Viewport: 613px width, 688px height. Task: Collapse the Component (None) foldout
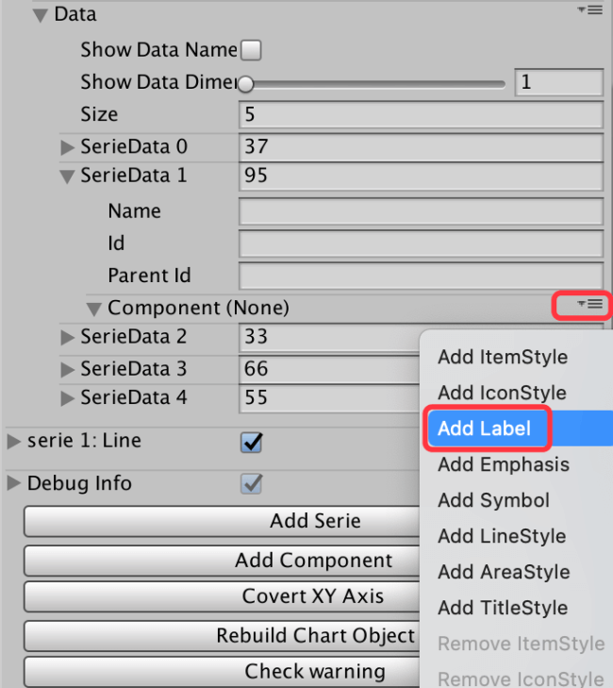[94, 308]
